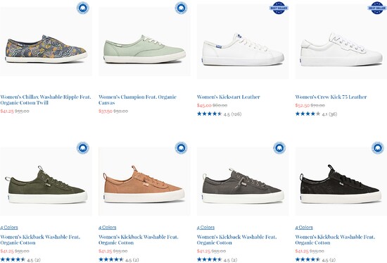Click the white Kickstart Leather shoe image
Image resolution: width=387 pixels, height=263 pixels.
[243, 50]
